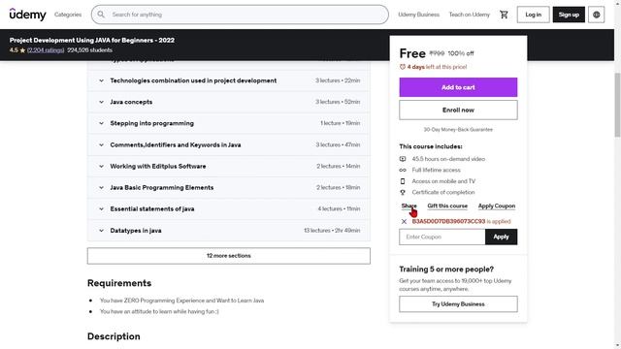Image resolution: width=621 pixels, height=349 pixels.
Task: Open the '2,204 ratings' link
Action: tap(46, 50)
